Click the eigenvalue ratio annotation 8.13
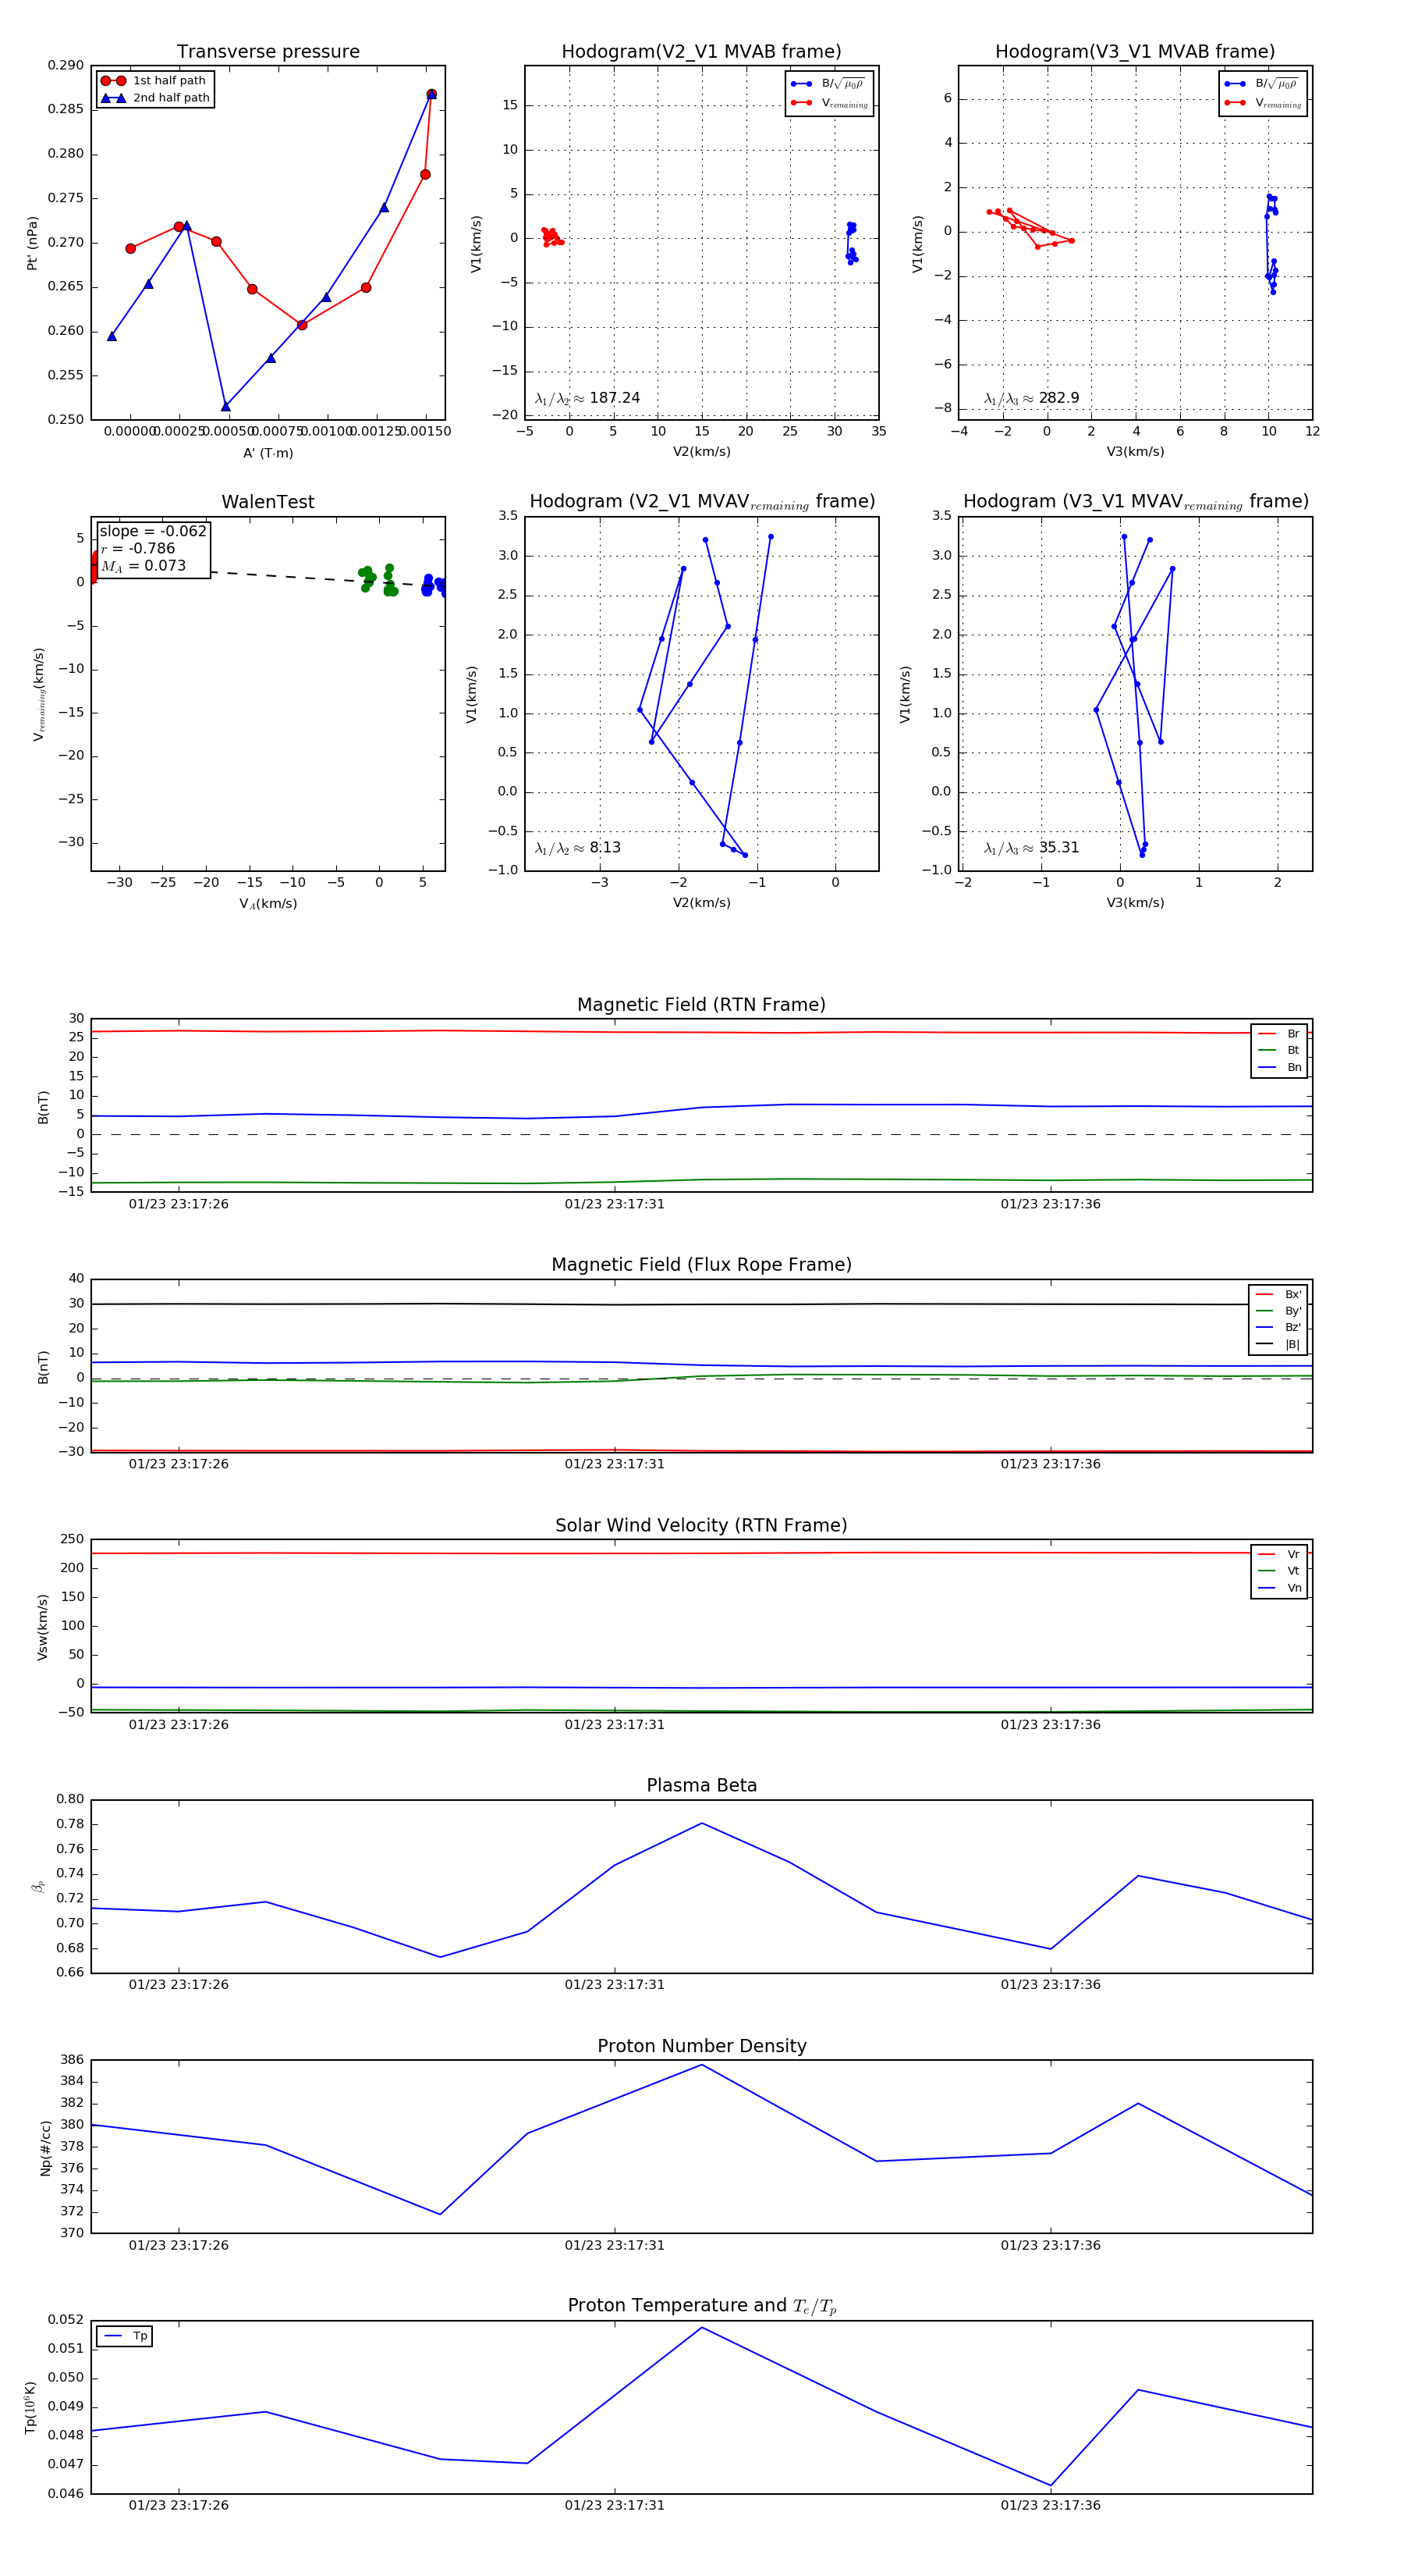Image resolution: width=1404 pixels, height=2576 pixels. pyautogui.click(x=577, y=848)
